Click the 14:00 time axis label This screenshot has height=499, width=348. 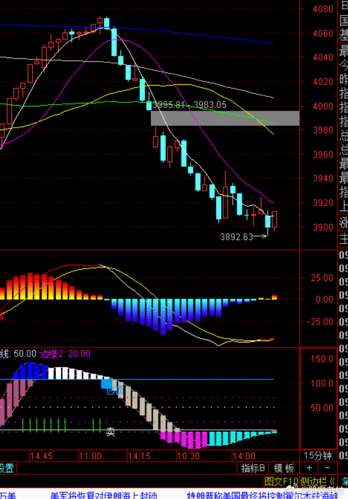pyautogui.click(x=244, y=456)
